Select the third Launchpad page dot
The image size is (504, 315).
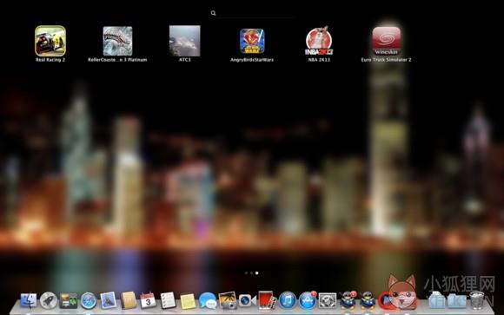click(257, 273)
